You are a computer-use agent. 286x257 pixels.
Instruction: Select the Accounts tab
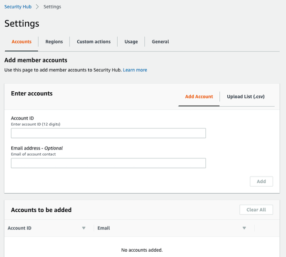pyautogui.click(x=21, y=42)
